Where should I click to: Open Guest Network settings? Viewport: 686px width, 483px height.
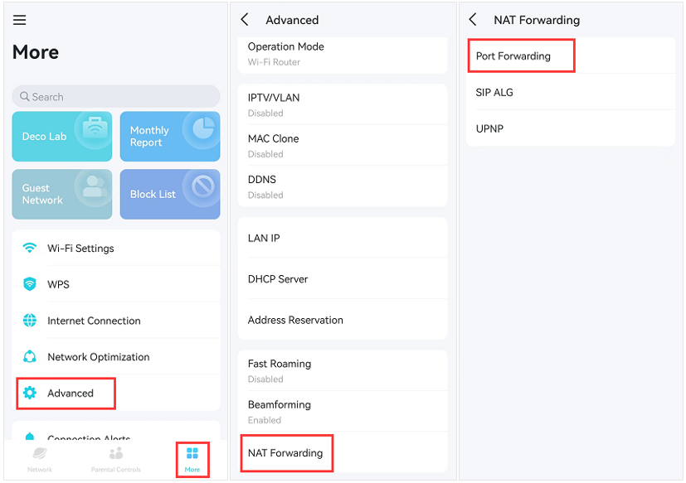(61, 193)
